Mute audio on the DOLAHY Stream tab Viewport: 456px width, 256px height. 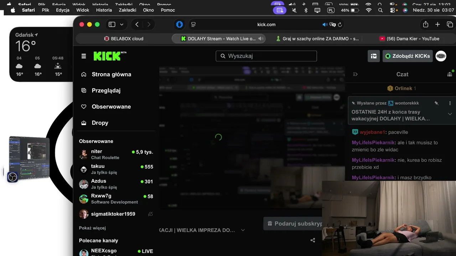261,39
